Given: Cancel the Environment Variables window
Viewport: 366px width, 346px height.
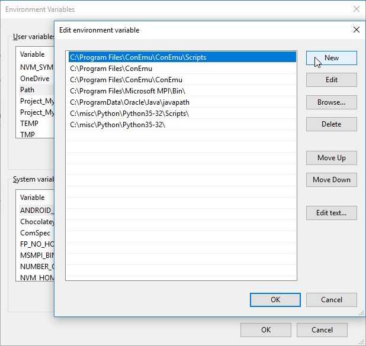Looking at the screenshot, I should pos(322,330).
